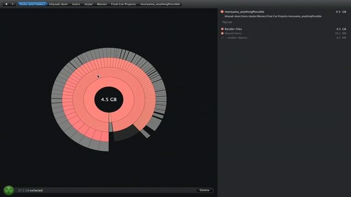
Task: Click the 4.5 GB center of the disk map
Action: click(109, 100)
